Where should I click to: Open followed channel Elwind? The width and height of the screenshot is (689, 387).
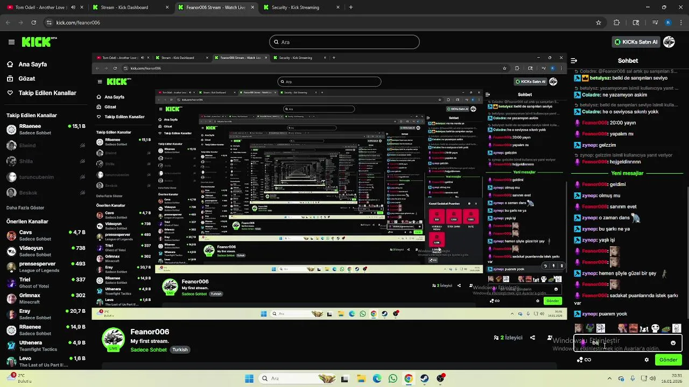point(46,145)
